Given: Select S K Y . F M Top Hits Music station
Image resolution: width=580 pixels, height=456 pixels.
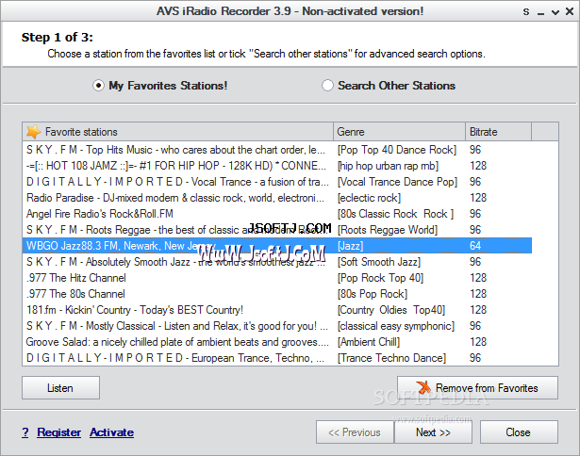Looking at the screenshot, I should (x=277, y=150).
